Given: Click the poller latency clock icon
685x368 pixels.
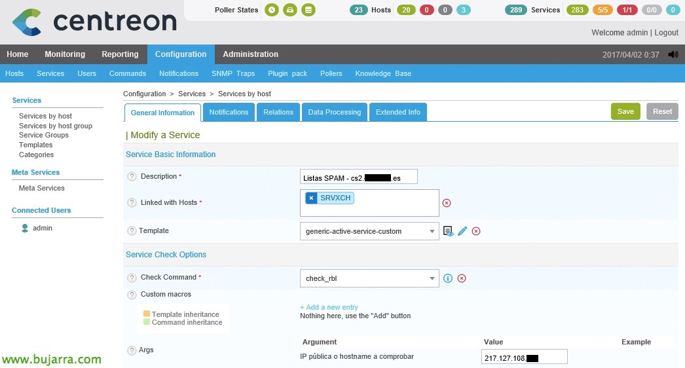Looking at the screenshot, I should pyautogui.click(x=271, y=10).
